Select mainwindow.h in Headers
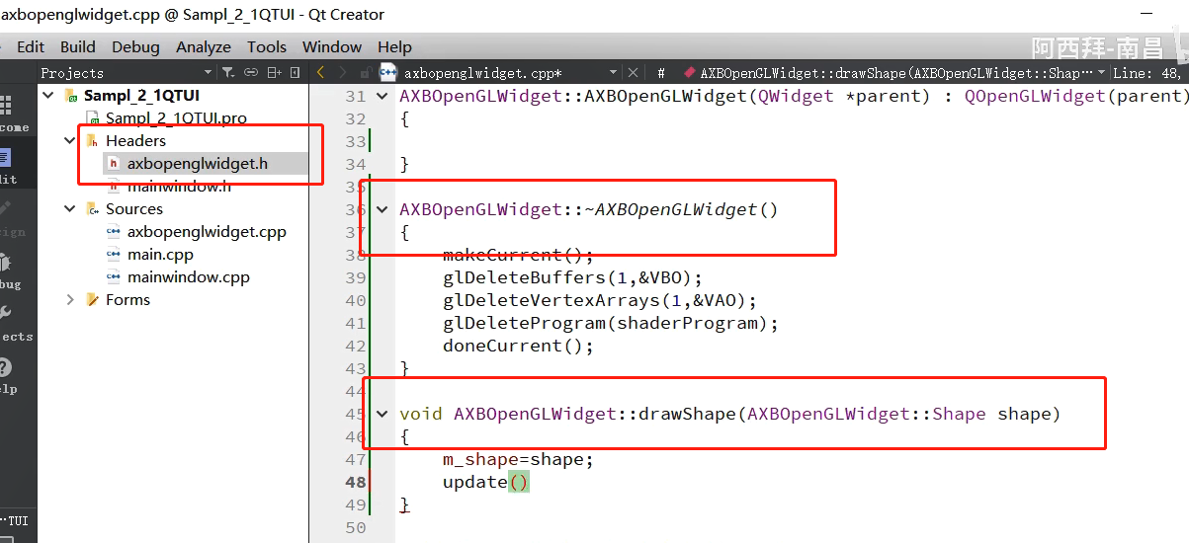1189x543 pixels. tap(179, 186)
